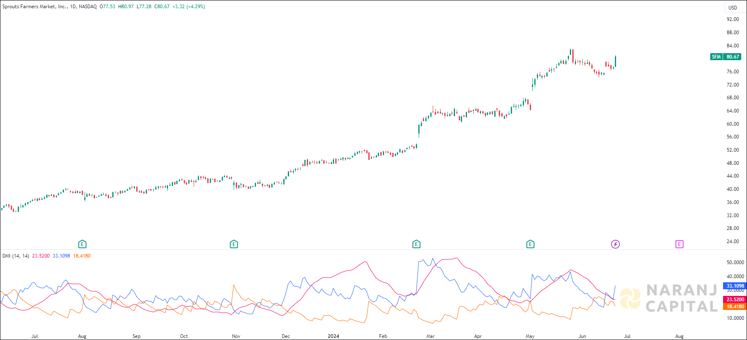The image size is (747, 340).
Task: Click the 50.0000 DMI scale label
Action: pyautogui.click(x=735, y=263)
